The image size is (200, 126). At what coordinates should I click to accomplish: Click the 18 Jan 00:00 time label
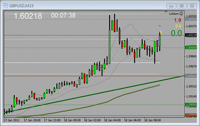click(72, 120)
